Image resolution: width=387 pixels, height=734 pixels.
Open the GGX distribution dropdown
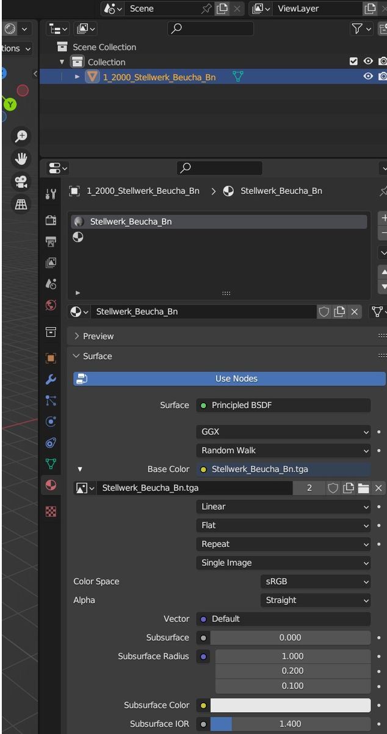pyautogui.click(x=284, y=432)
